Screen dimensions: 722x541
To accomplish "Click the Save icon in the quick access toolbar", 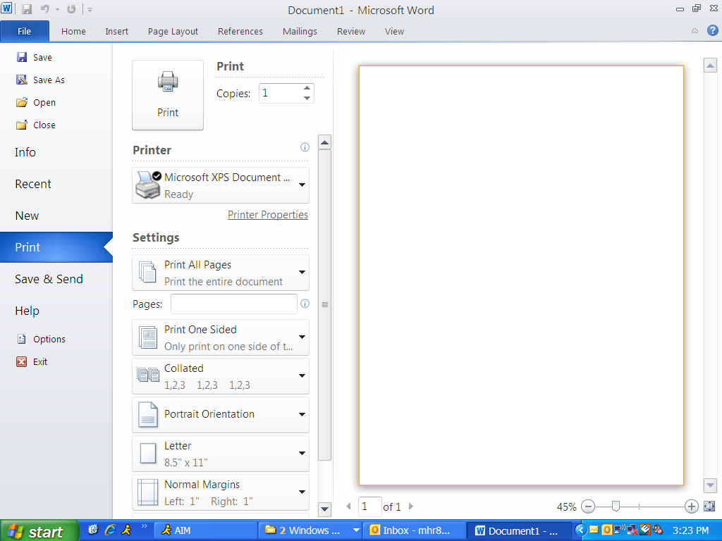I will click(x=27, y=9).
